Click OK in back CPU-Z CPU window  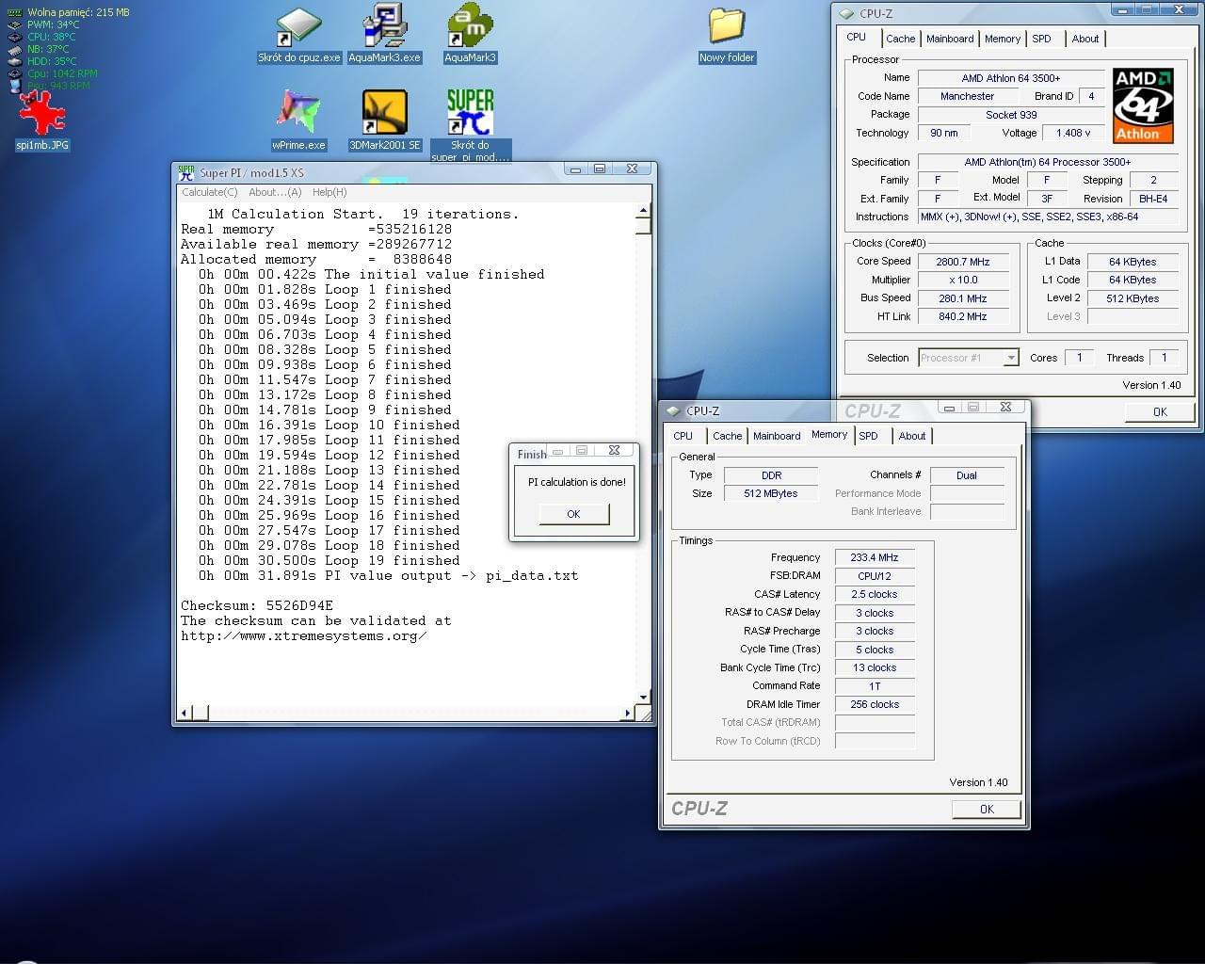[x=1159, y=411]
